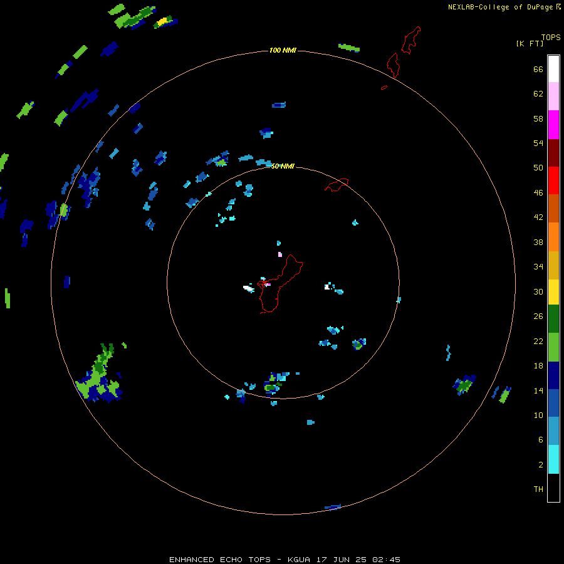This screenshot has height=564, width=564.
Task: Select the light green 22 kft legend swatch
Action: [553, 347]
